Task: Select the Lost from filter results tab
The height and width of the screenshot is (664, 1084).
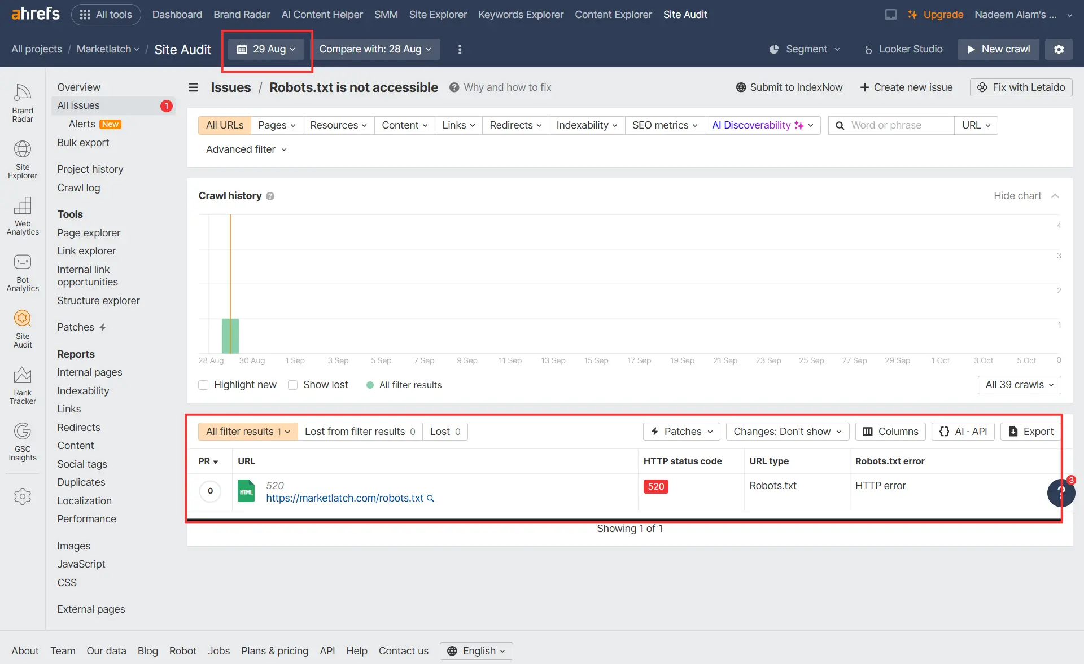Action: point(360,432)
